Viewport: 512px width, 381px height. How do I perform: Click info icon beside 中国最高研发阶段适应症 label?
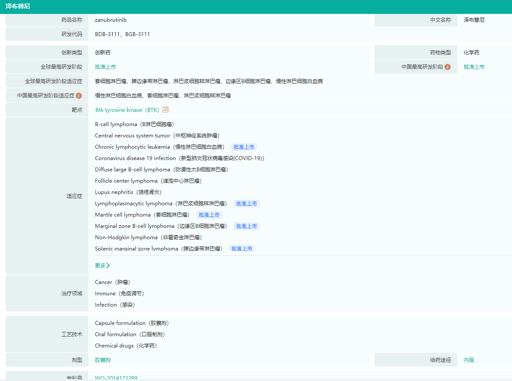(x=79, y=96)
